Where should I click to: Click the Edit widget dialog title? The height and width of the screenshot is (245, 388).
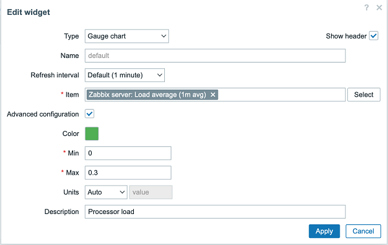(28, 12)
